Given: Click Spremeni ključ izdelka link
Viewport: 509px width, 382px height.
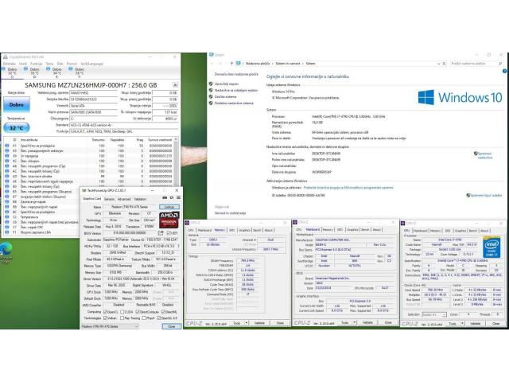Looking at the screenshot, I should (486, 195).
